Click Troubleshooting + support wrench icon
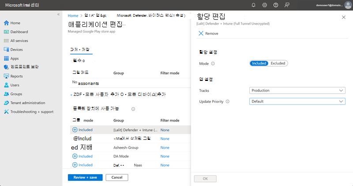Image resolution: width=353 pixels, height=186 pixels. pyautogui.click(x=6, y=112)
